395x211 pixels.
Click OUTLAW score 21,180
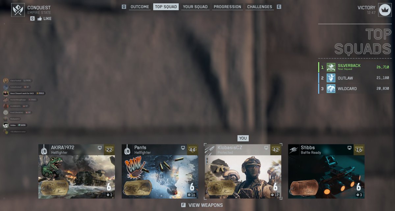(382, 78)
